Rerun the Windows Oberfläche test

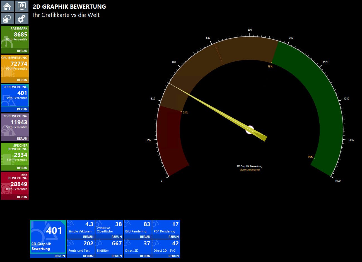(x=117, y=237)
